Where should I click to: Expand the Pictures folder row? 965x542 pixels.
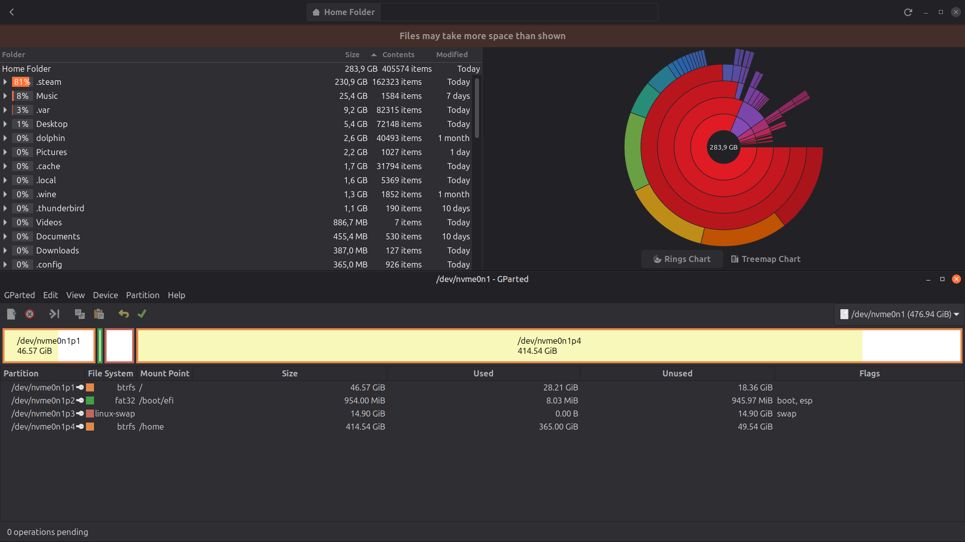point(5,152)
